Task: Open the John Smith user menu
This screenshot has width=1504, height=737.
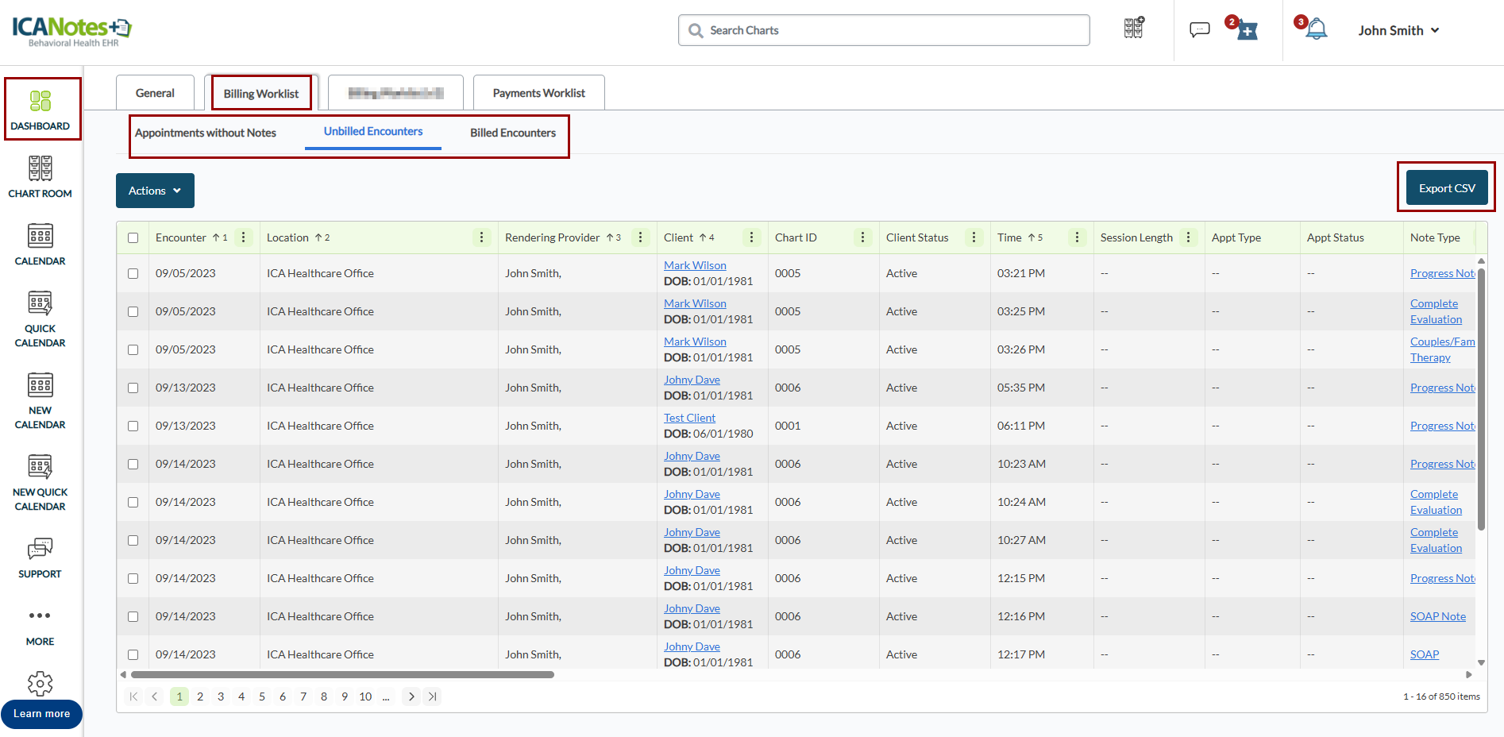Action: [x=1398, y=30]
